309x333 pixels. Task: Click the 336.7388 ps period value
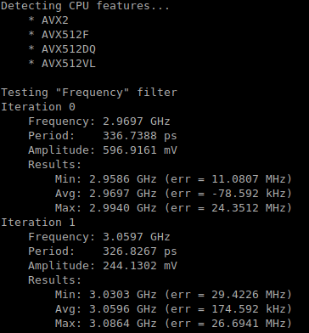click(140, 136)
